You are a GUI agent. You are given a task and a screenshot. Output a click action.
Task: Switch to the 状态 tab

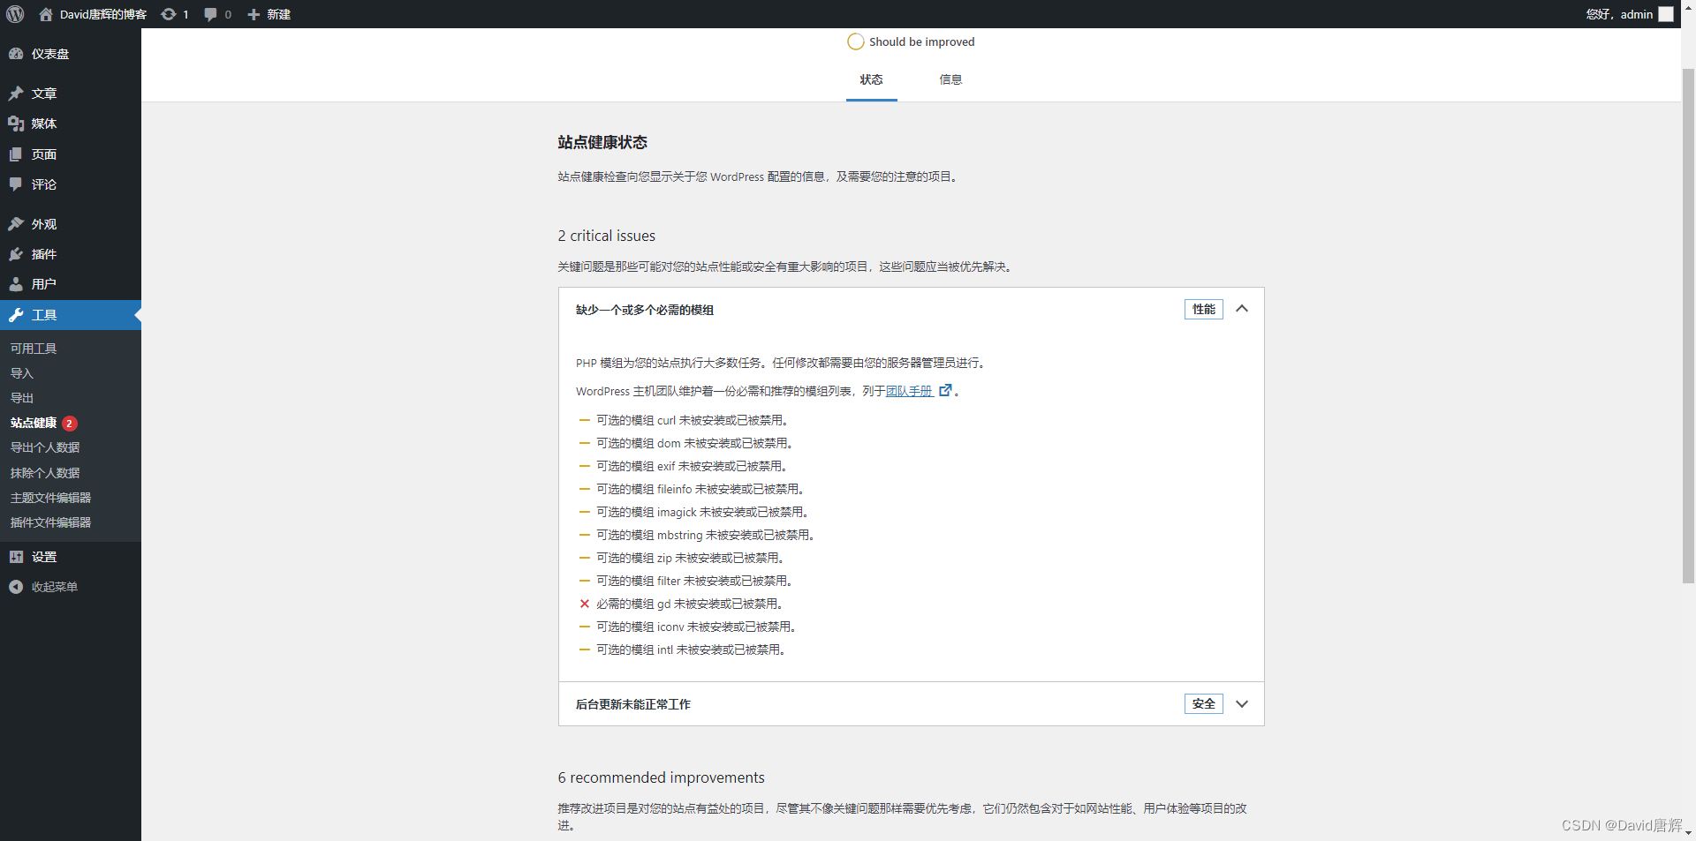click(871, 79)
